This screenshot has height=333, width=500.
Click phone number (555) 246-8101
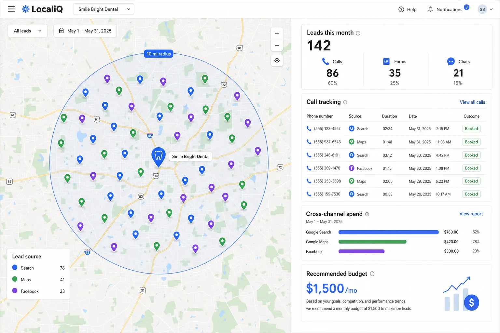pyautogui.click(x=327, y=155)
